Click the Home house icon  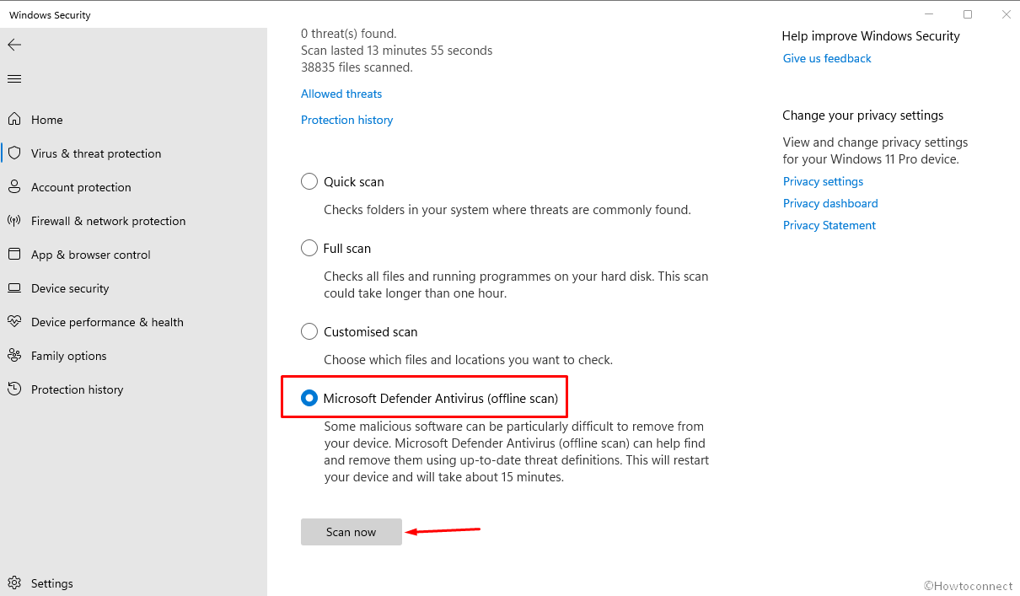coord(14,120)
